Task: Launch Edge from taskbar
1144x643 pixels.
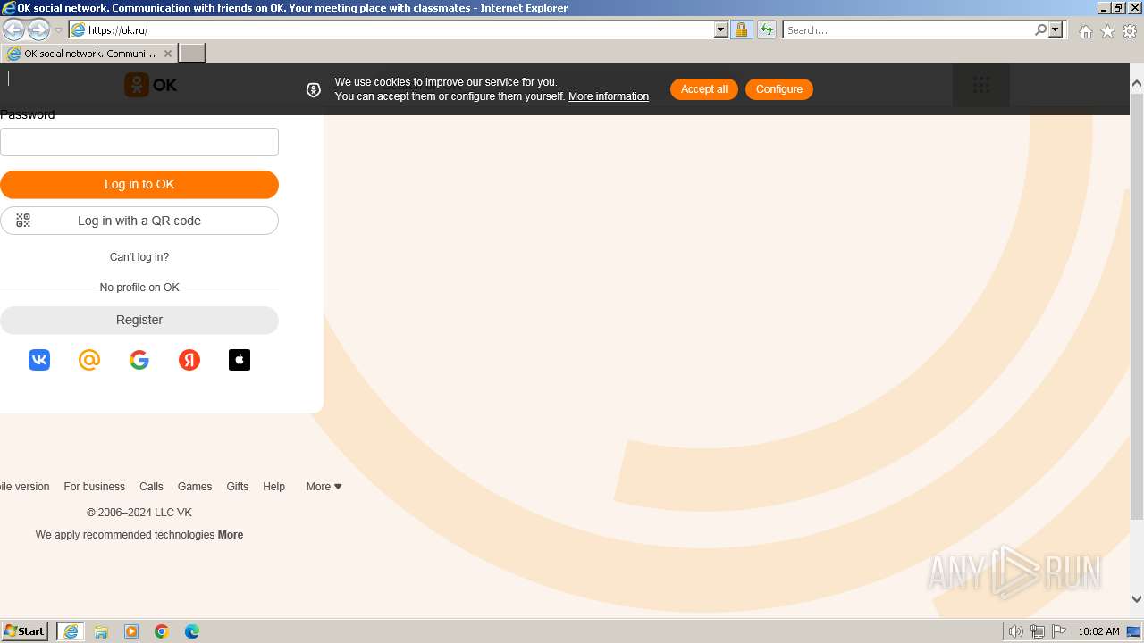Action: [x=192, y=631]
